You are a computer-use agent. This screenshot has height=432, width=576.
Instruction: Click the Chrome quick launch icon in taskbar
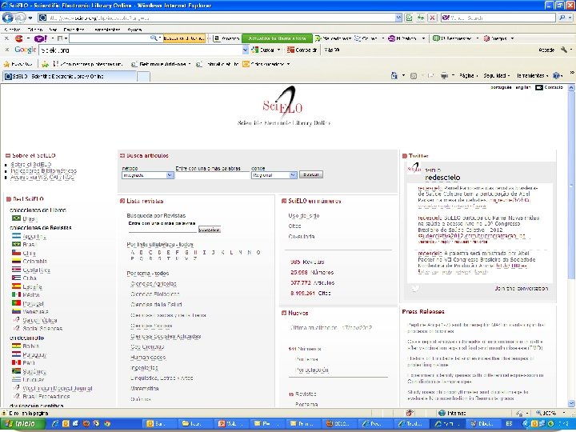pos(107,423)
